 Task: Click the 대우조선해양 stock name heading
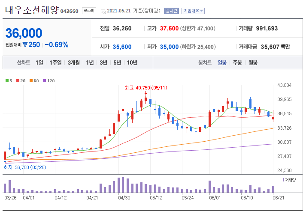[32, 10]
